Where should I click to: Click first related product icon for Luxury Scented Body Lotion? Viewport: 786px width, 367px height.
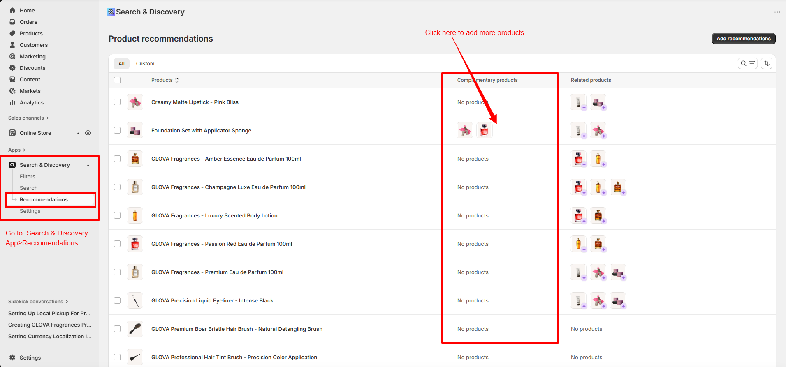point(578,215)
